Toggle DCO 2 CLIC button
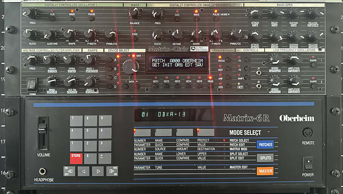343x194 pixels. [x=177, y=19]
